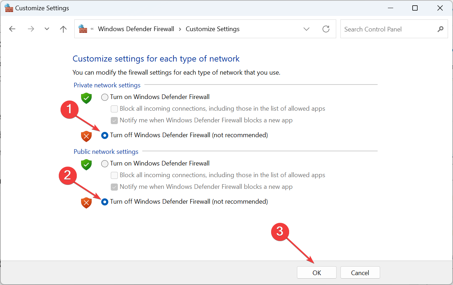Cancel the firewall changes
Screen dimensions: 453x285
pyautogui.click(x=360, y=273)
